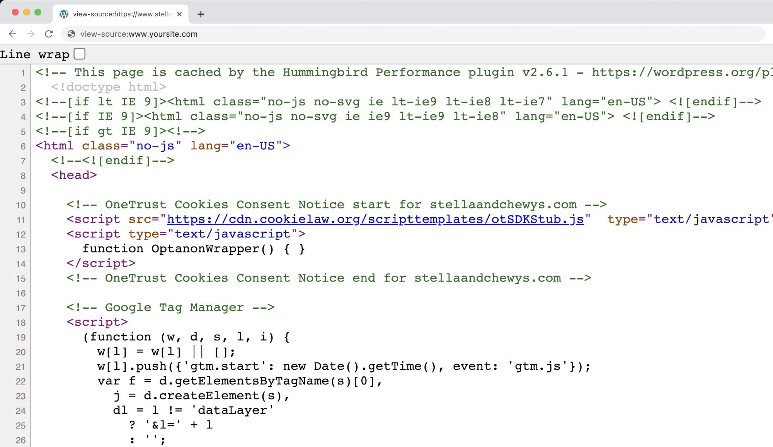Close the view-source tab
The width and height of the screenshot is (773, 447).
click(x=179, y=14)
